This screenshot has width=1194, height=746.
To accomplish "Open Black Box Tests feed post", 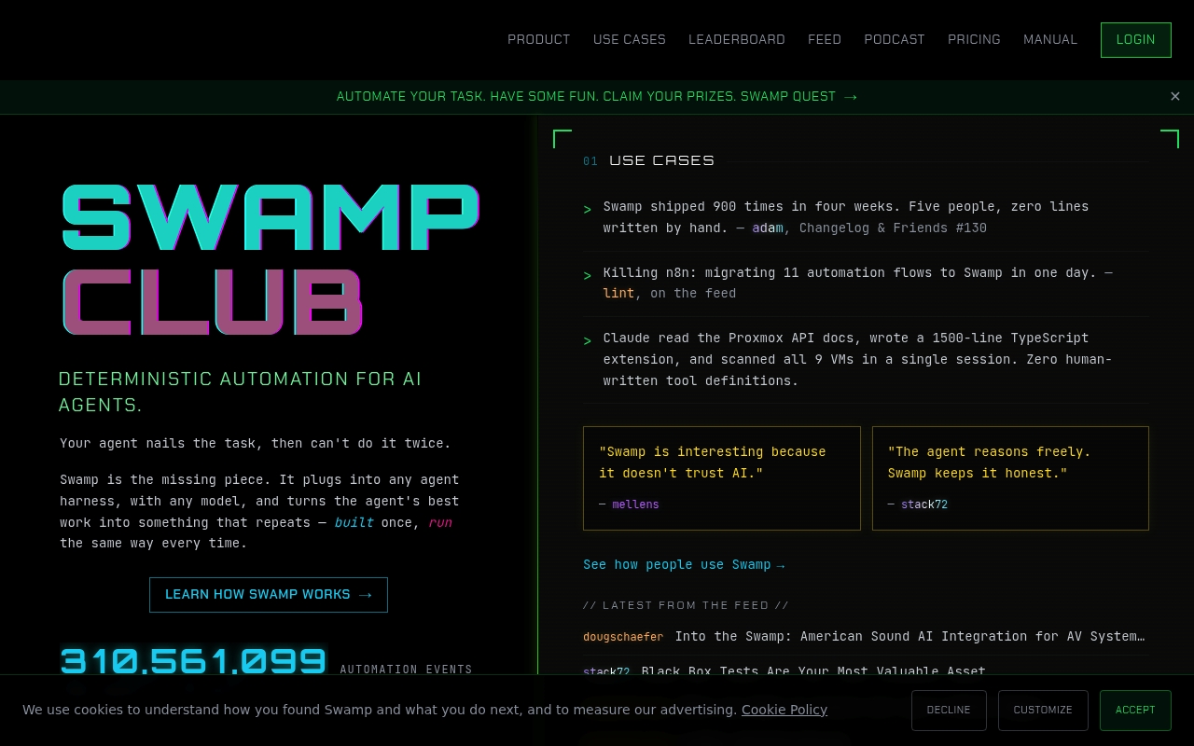I will coord(813,670).
